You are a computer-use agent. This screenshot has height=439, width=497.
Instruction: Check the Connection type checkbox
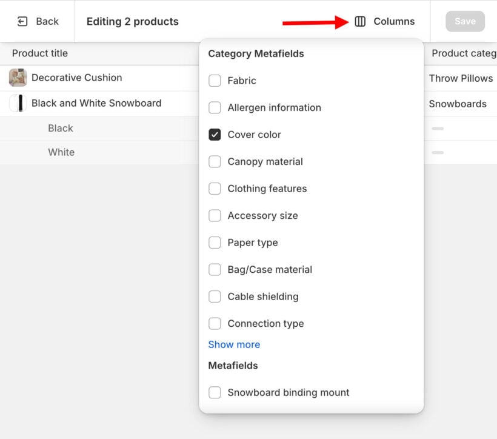point(215,323)
